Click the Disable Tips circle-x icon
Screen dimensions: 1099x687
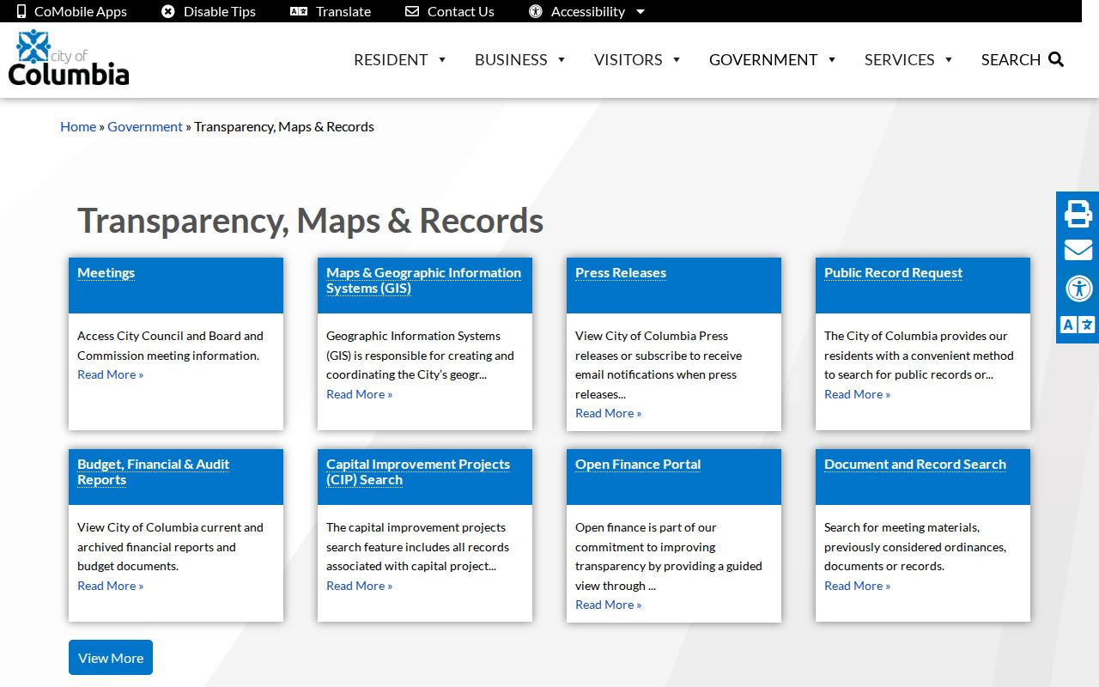(168, 11)
